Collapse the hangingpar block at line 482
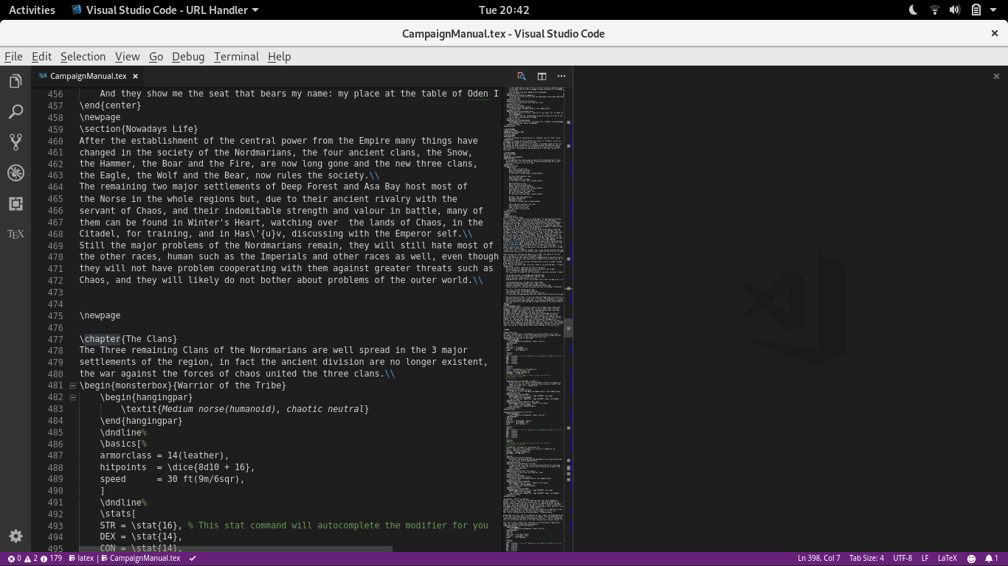 tap(72, 396)
